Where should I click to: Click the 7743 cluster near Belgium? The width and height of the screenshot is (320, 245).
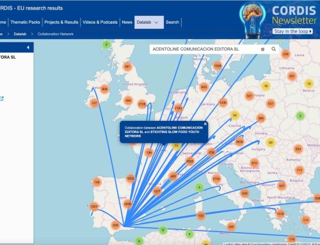click(x=178, y=108)
